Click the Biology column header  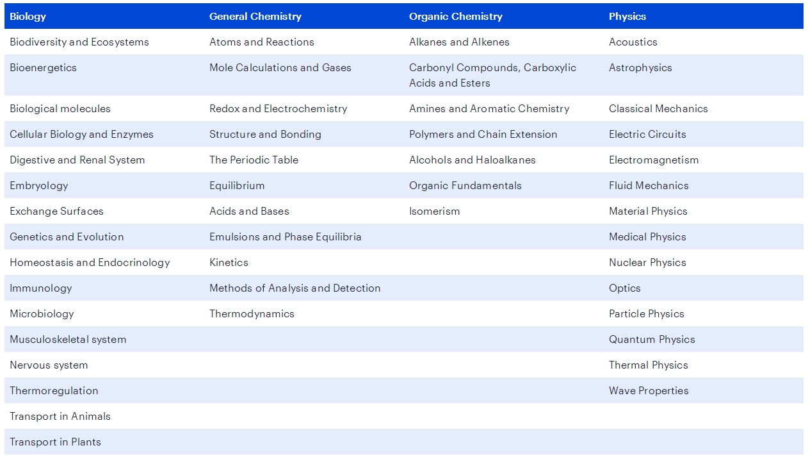[28, 17]
